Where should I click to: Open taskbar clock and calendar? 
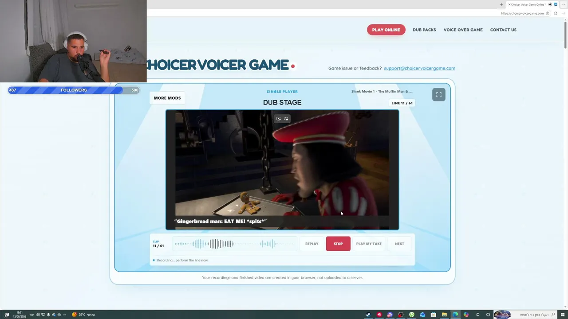[20, 315]
